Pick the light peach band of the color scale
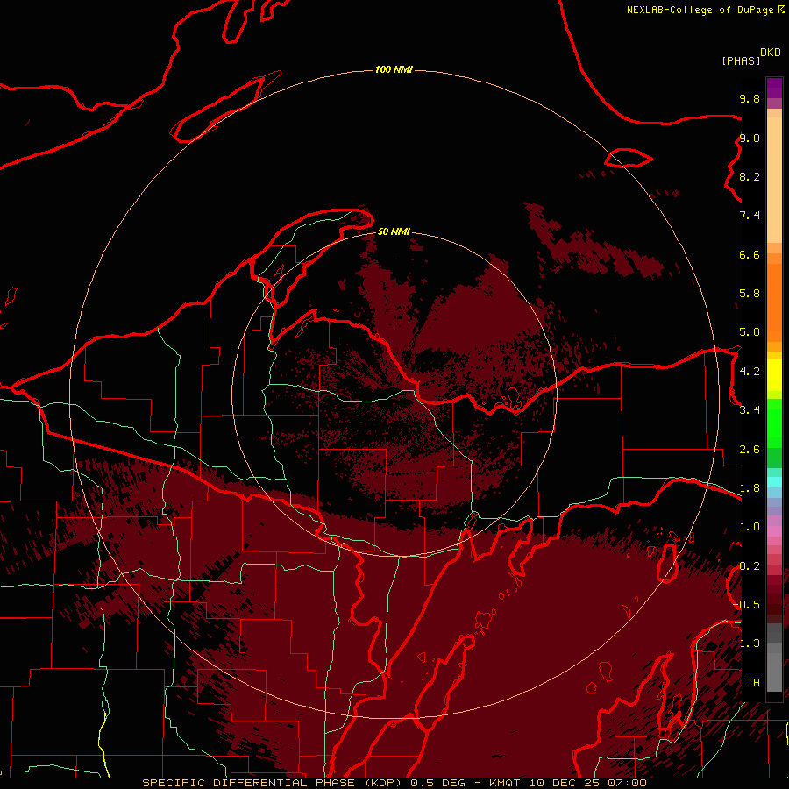 click(x=774, y=180)
